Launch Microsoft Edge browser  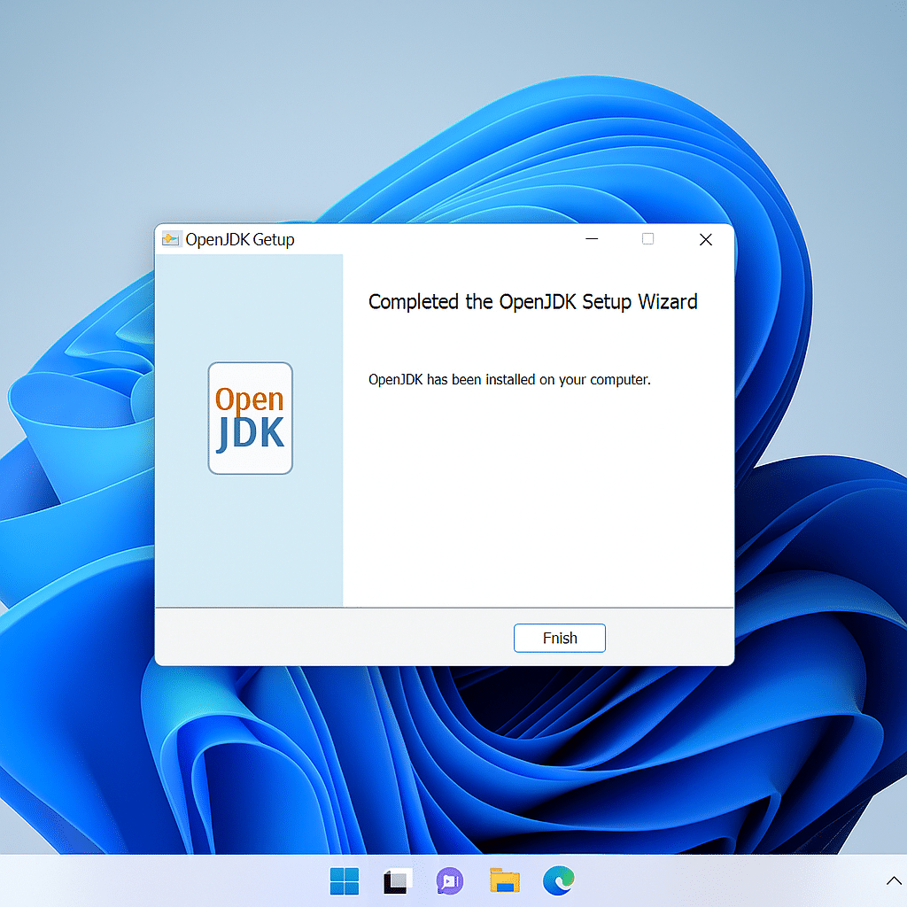click(x=557, y=880)
